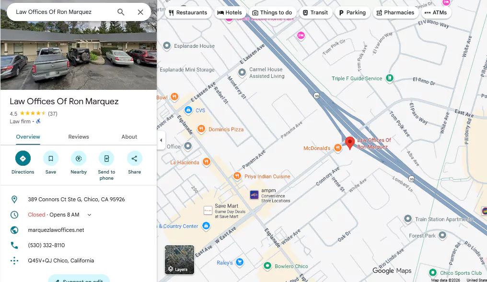Click the search magnifier icon
The width and height of the screenshot is (487, 282).
pyautogui.click(x=121, y=12)
